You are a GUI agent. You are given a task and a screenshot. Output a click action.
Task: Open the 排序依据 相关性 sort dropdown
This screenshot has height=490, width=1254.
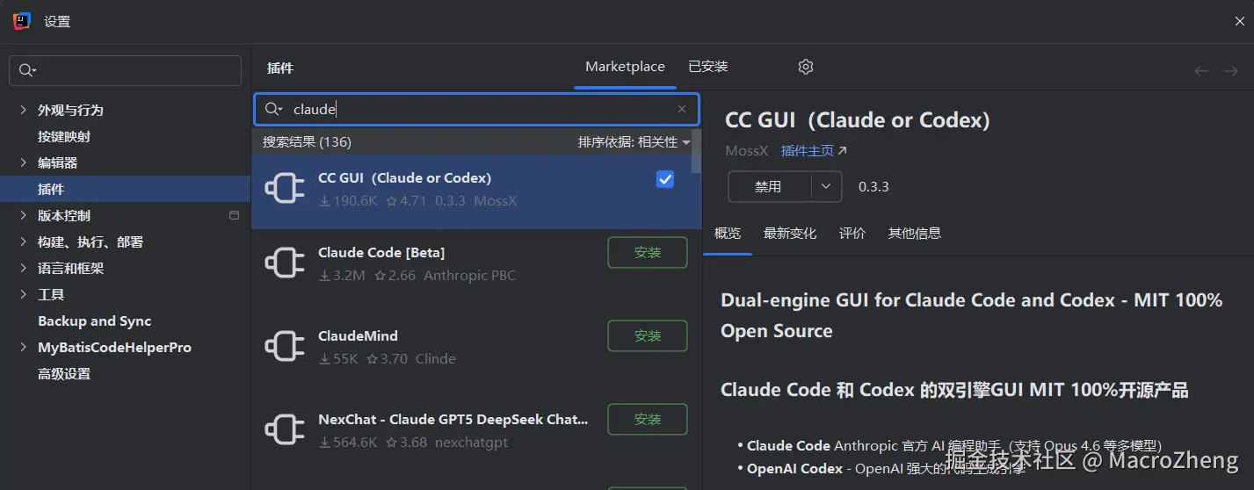(634, 141)
